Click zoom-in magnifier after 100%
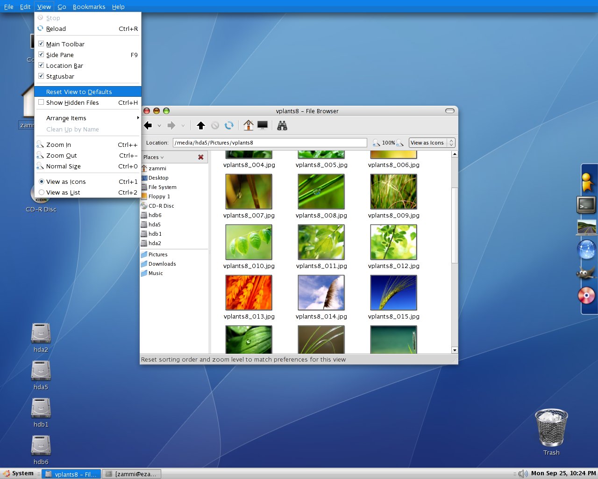Viewport: 598px width, 479px height. [400, 143]
